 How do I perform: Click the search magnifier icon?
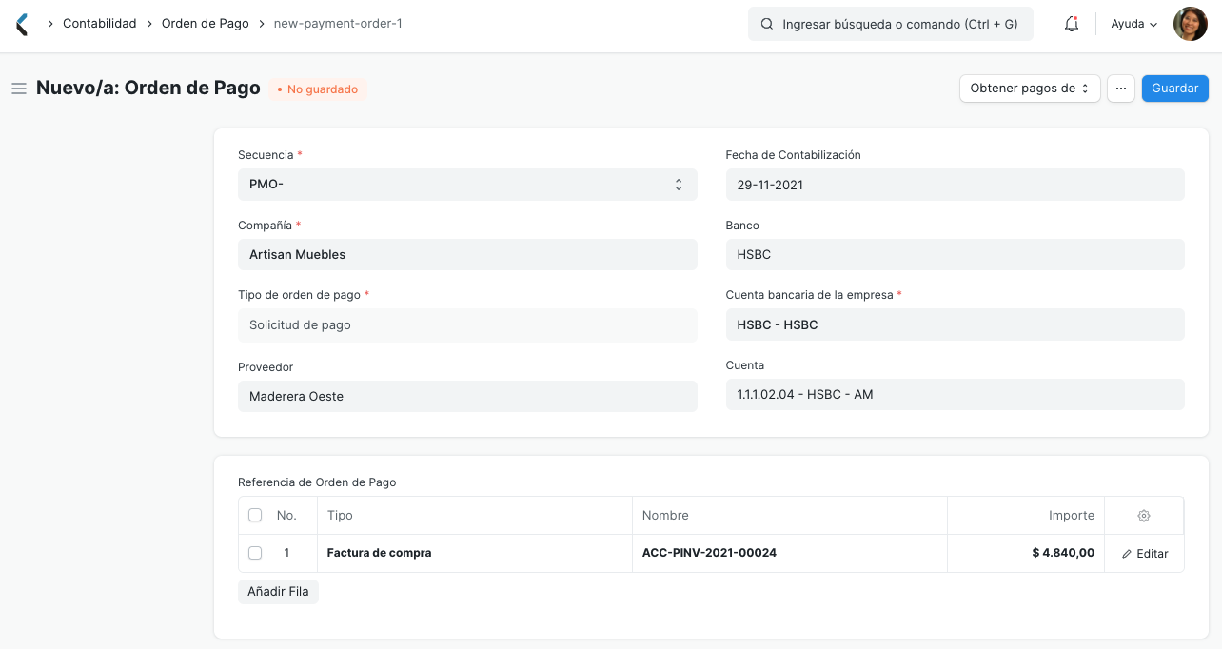767,23
